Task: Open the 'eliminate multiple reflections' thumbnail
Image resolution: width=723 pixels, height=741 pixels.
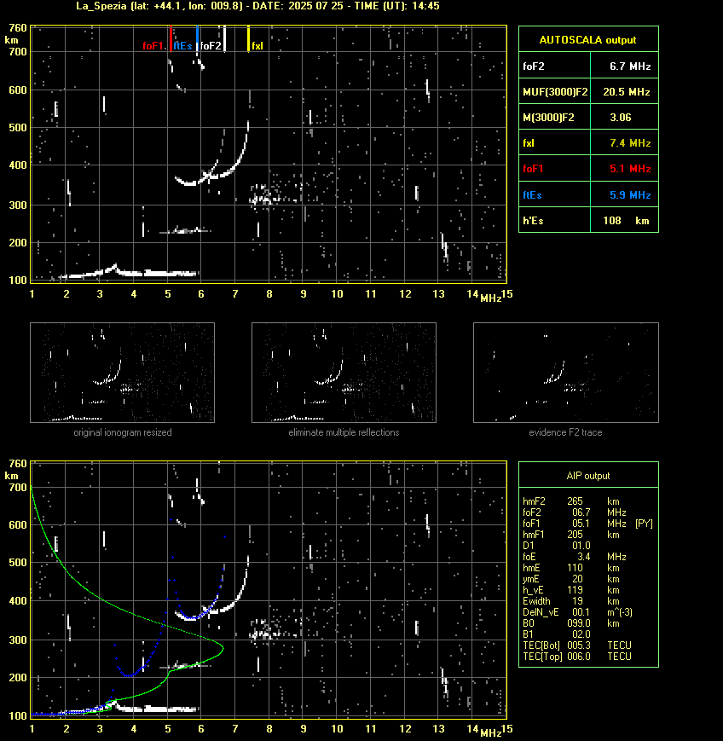Action: pos(344,373)
